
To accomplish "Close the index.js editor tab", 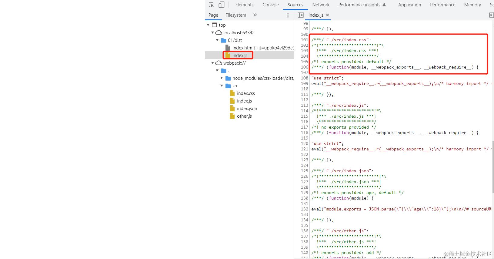I will coord(327,15).
